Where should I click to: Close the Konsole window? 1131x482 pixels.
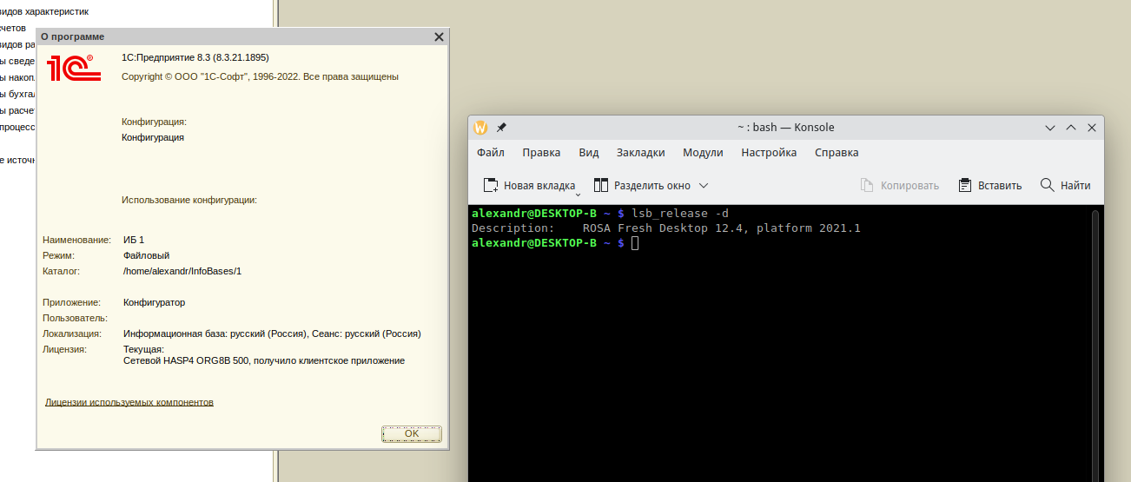tap(1092, 128)
